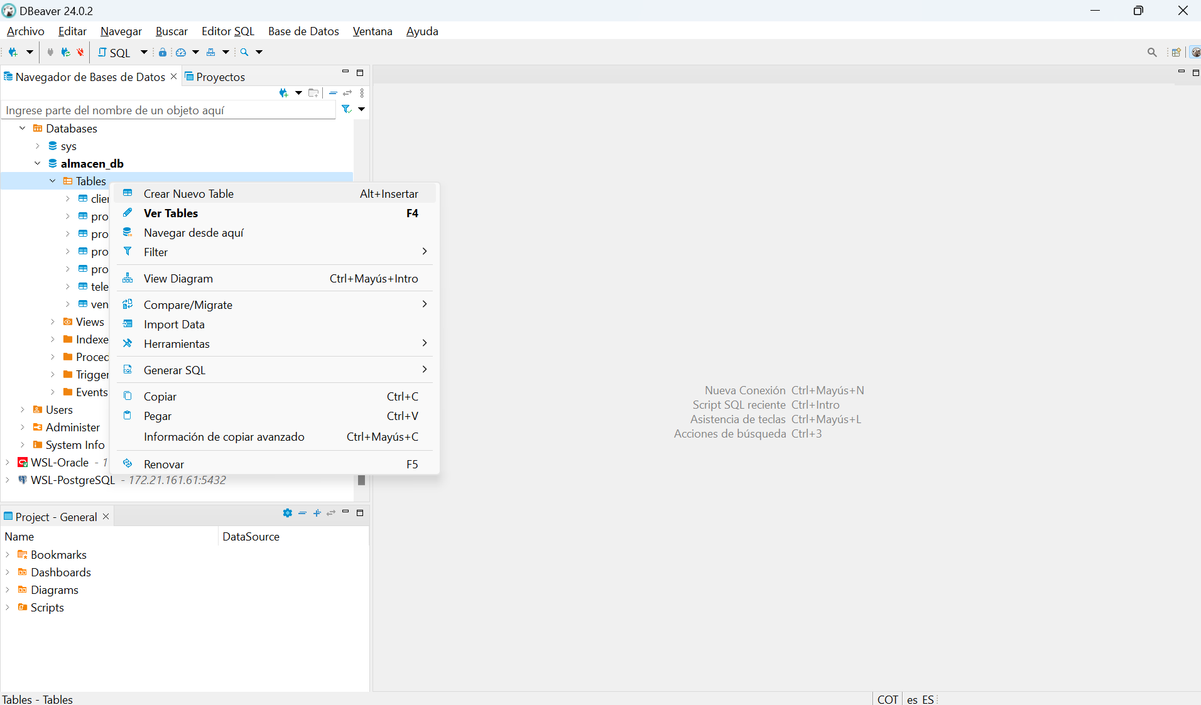Screen dimensions: 1201x705
Task: Open the Base de Datos menu
Action: click(x=303, y=31)
